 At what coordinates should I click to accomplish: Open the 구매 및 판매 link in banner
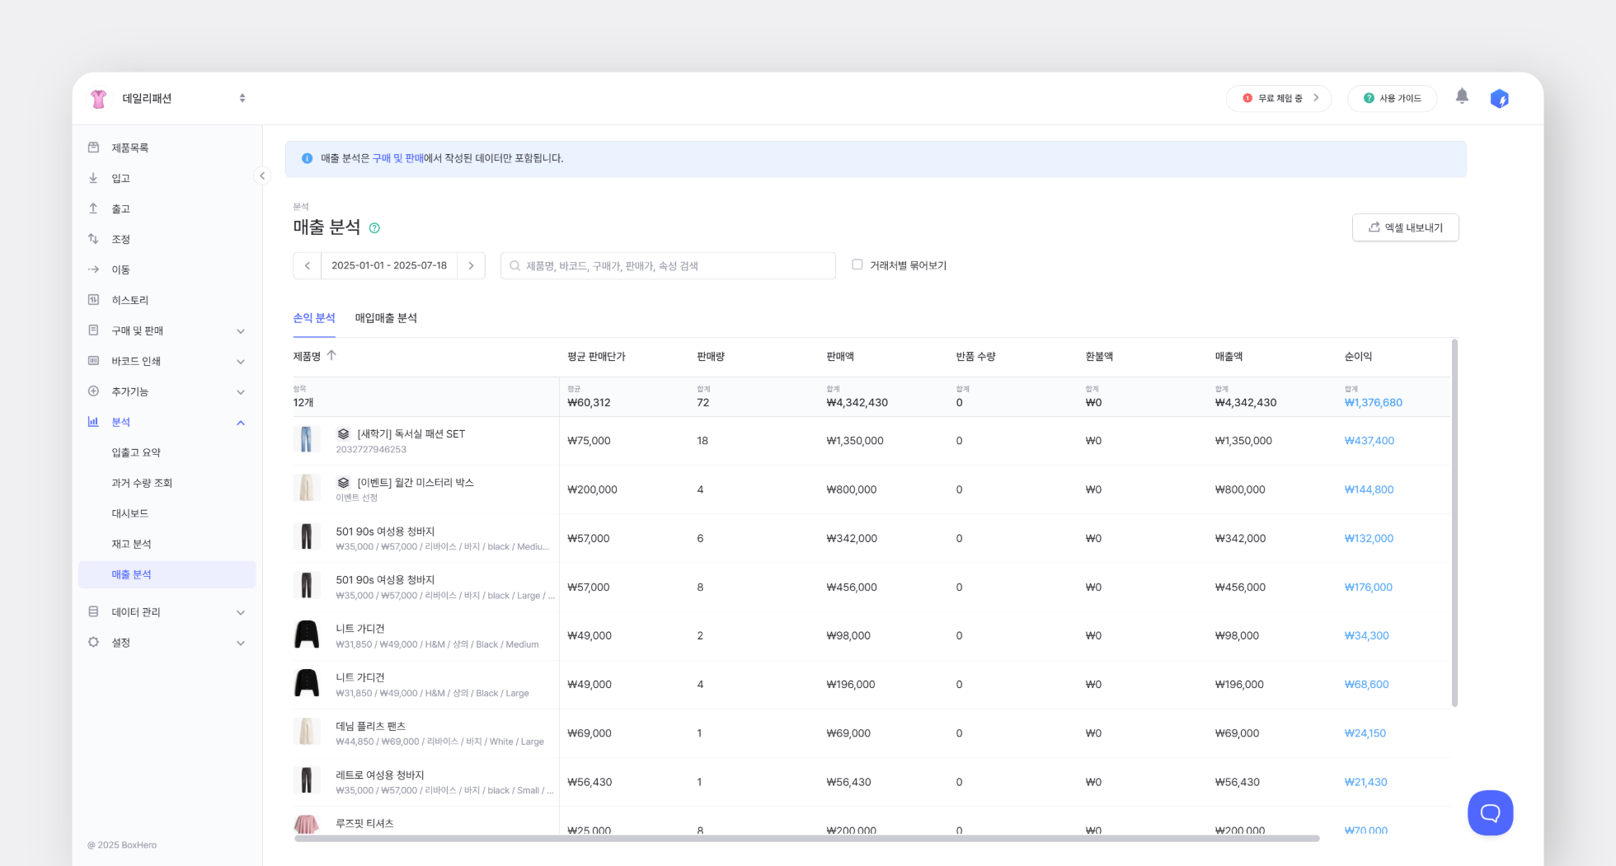[397, 158]
